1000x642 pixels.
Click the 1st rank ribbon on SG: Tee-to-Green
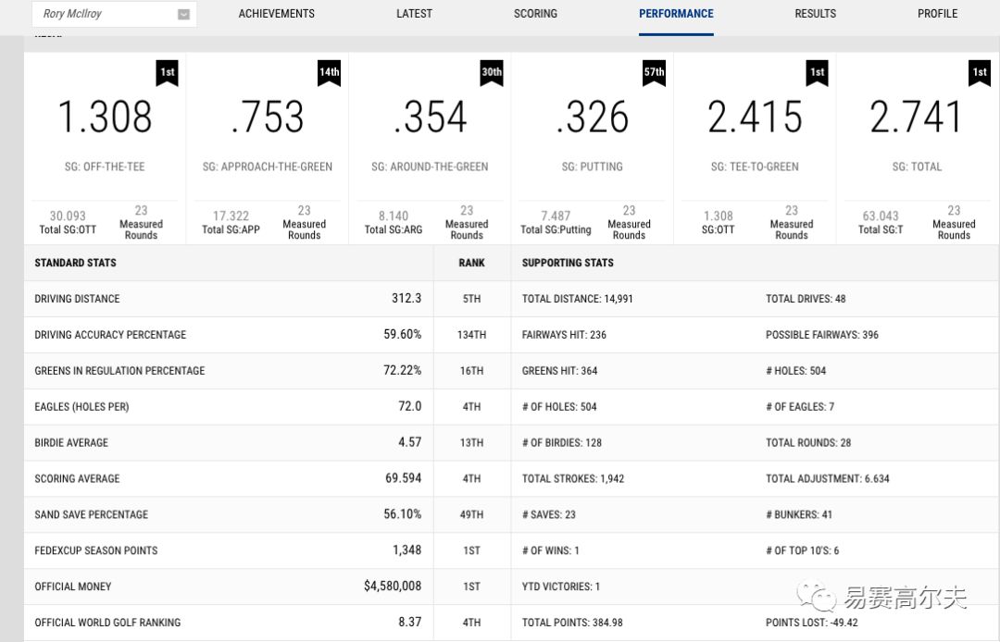[x=817, y=72]
